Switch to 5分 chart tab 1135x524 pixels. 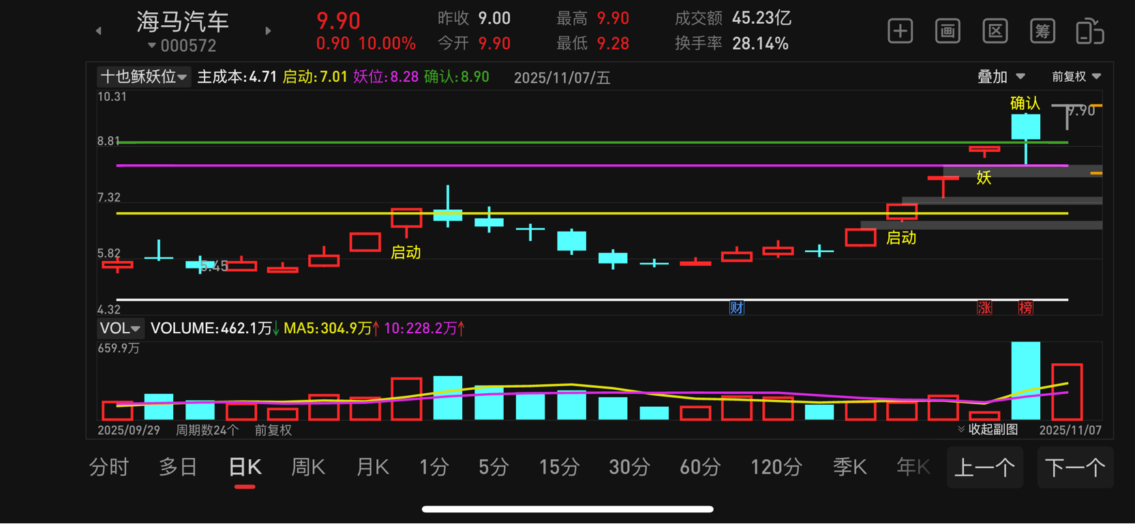(494, 467)
